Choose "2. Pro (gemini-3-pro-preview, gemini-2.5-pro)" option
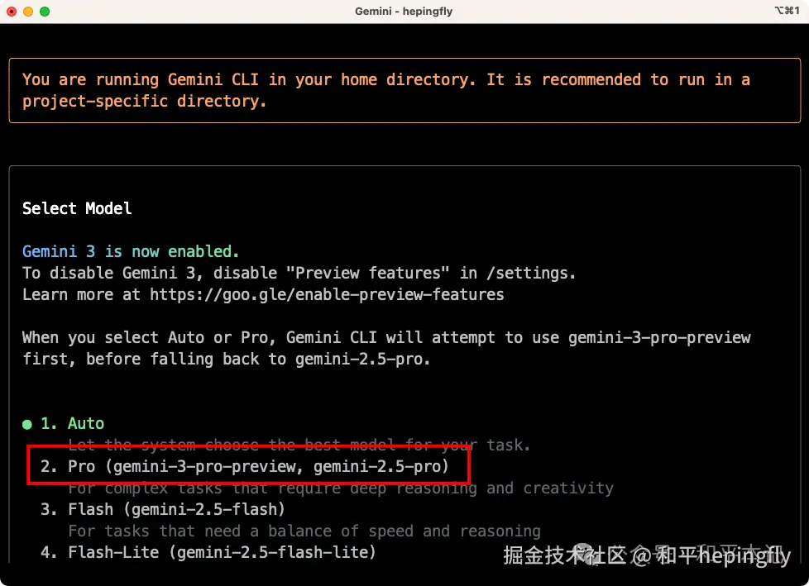The image size is (809, 586). pyautogui.click(x=245, y=467)
